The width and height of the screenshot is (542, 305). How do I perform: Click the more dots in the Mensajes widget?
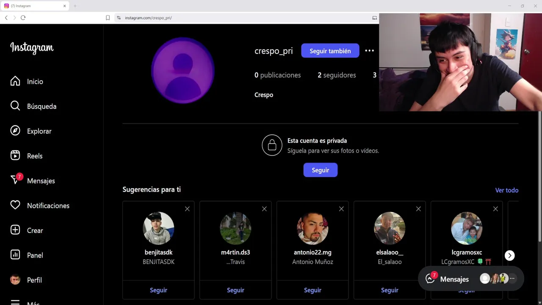[512, 279]
